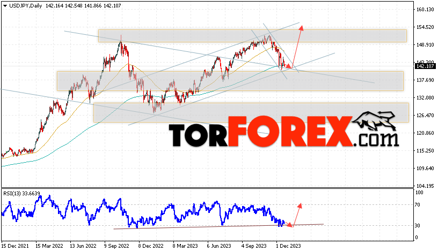Image resolution: width=438 pixels, height=252 pixels.
Task: Select the upper gray resistance zone rectangle
Action: 252,36
